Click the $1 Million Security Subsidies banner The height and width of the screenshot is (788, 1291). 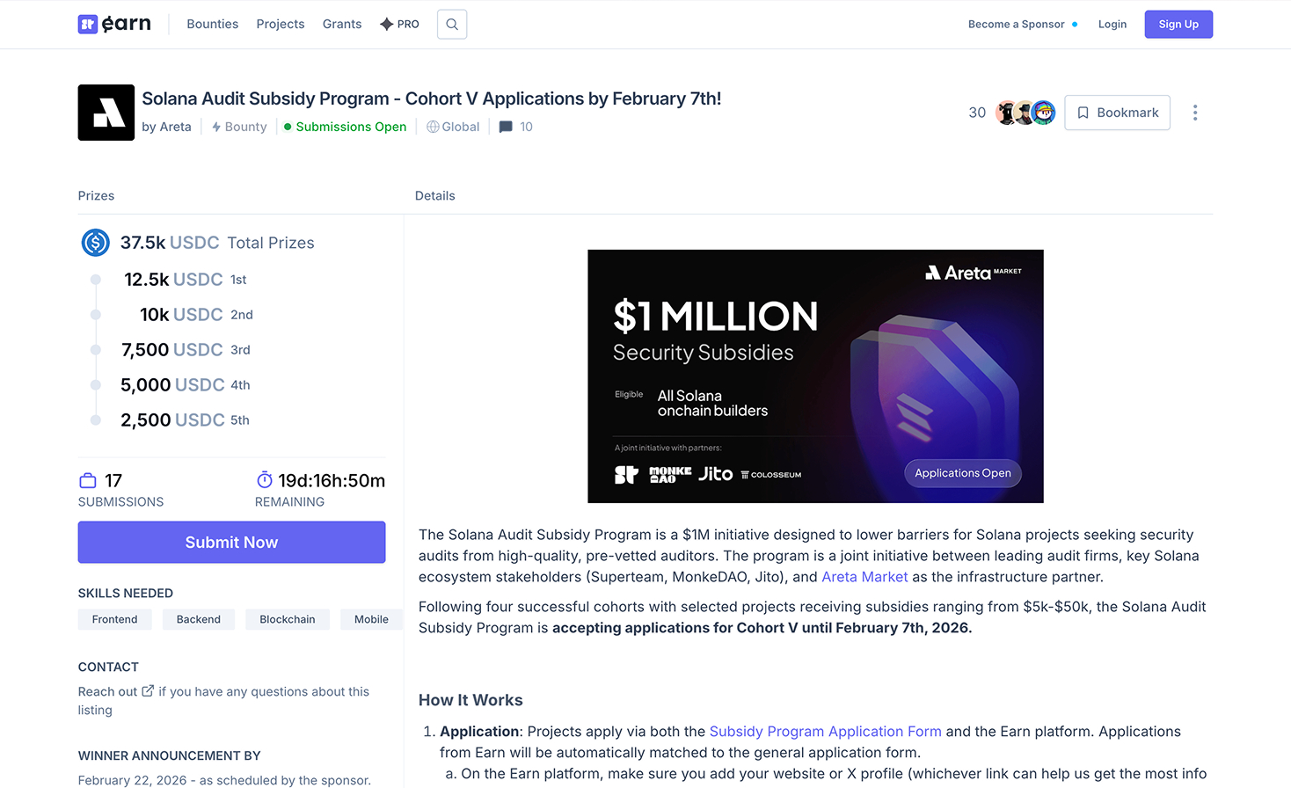pyautogui.click(x=815, y=376)
